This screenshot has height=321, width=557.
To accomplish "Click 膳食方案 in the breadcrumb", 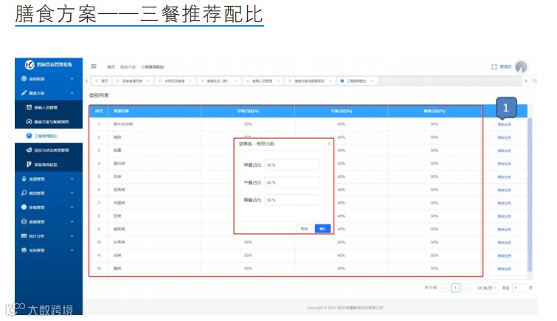I will click(x=128, y=67).
